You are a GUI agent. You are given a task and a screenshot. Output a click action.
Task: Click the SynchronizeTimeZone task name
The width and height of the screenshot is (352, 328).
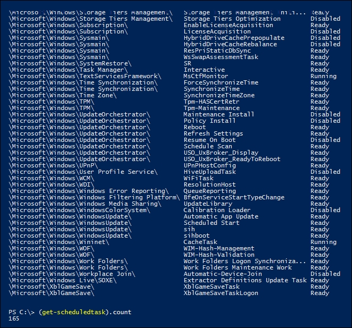click(x=219, y=95)
